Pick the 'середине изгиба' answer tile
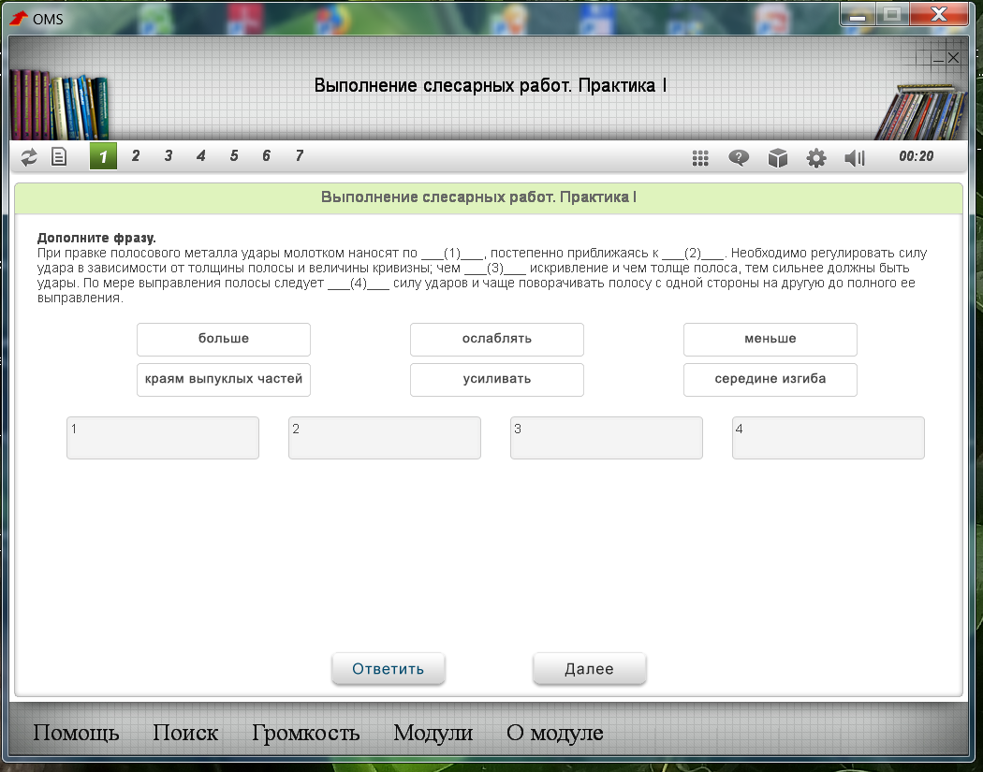This screenshot has height=772, width=983. [x=770, y=380]
